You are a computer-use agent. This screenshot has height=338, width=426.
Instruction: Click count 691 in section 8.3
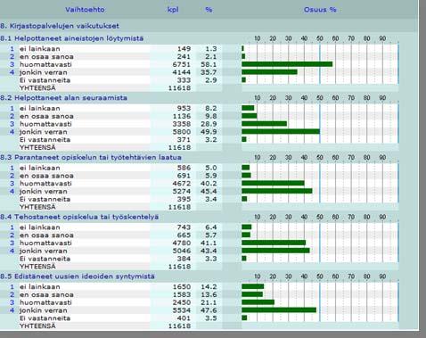[x=184, y=176]
